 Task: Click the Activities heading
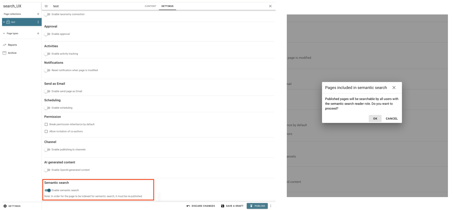(51, 46)
